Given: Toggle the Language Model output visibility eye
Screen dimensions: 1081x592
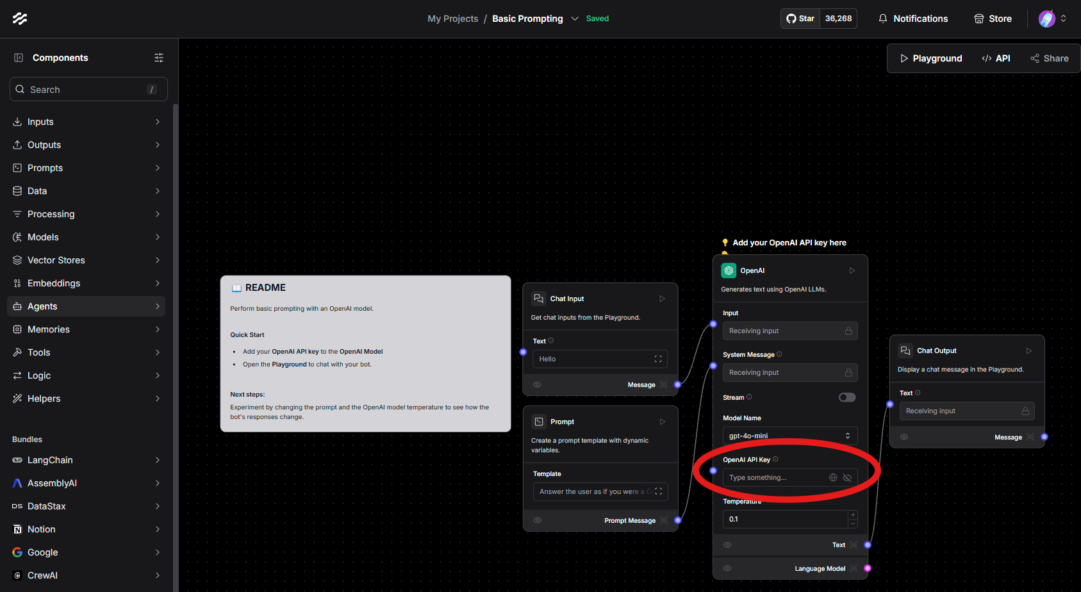Looking at the screenshot, I should 727,568.
